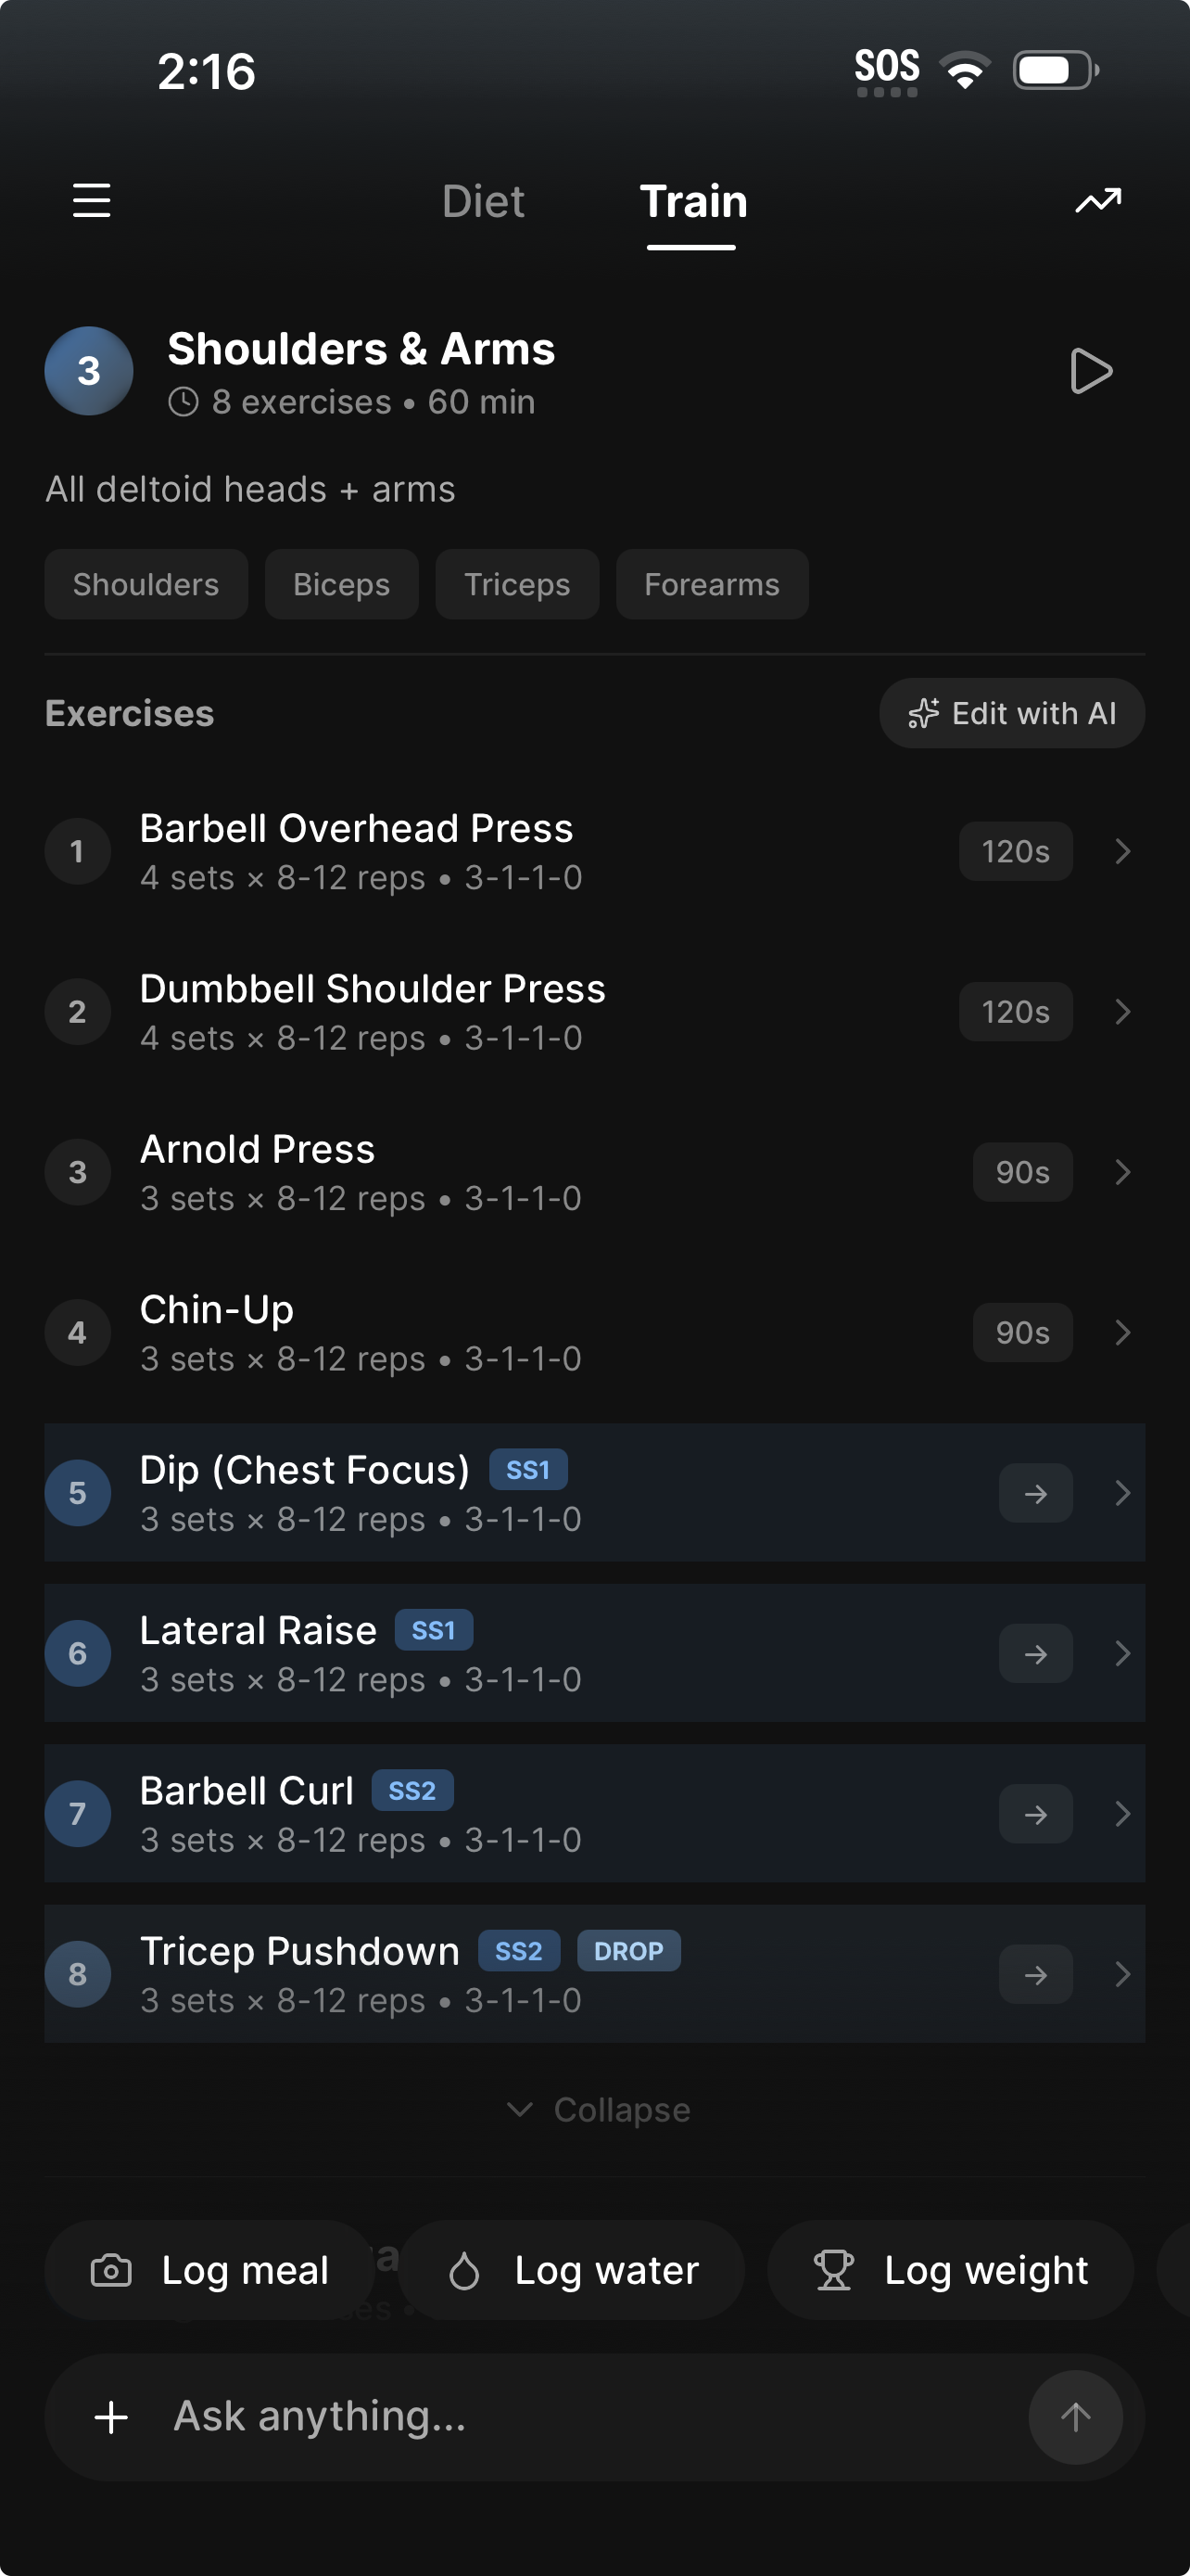Expand Barbell Overhead Press details chevron
Viewport: 1190px width, 2576px height.
click(1122, 852)
